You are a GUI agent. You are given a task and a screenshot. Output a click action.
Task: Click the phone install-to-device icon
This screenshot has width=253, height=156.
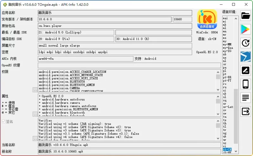(246, 84)
